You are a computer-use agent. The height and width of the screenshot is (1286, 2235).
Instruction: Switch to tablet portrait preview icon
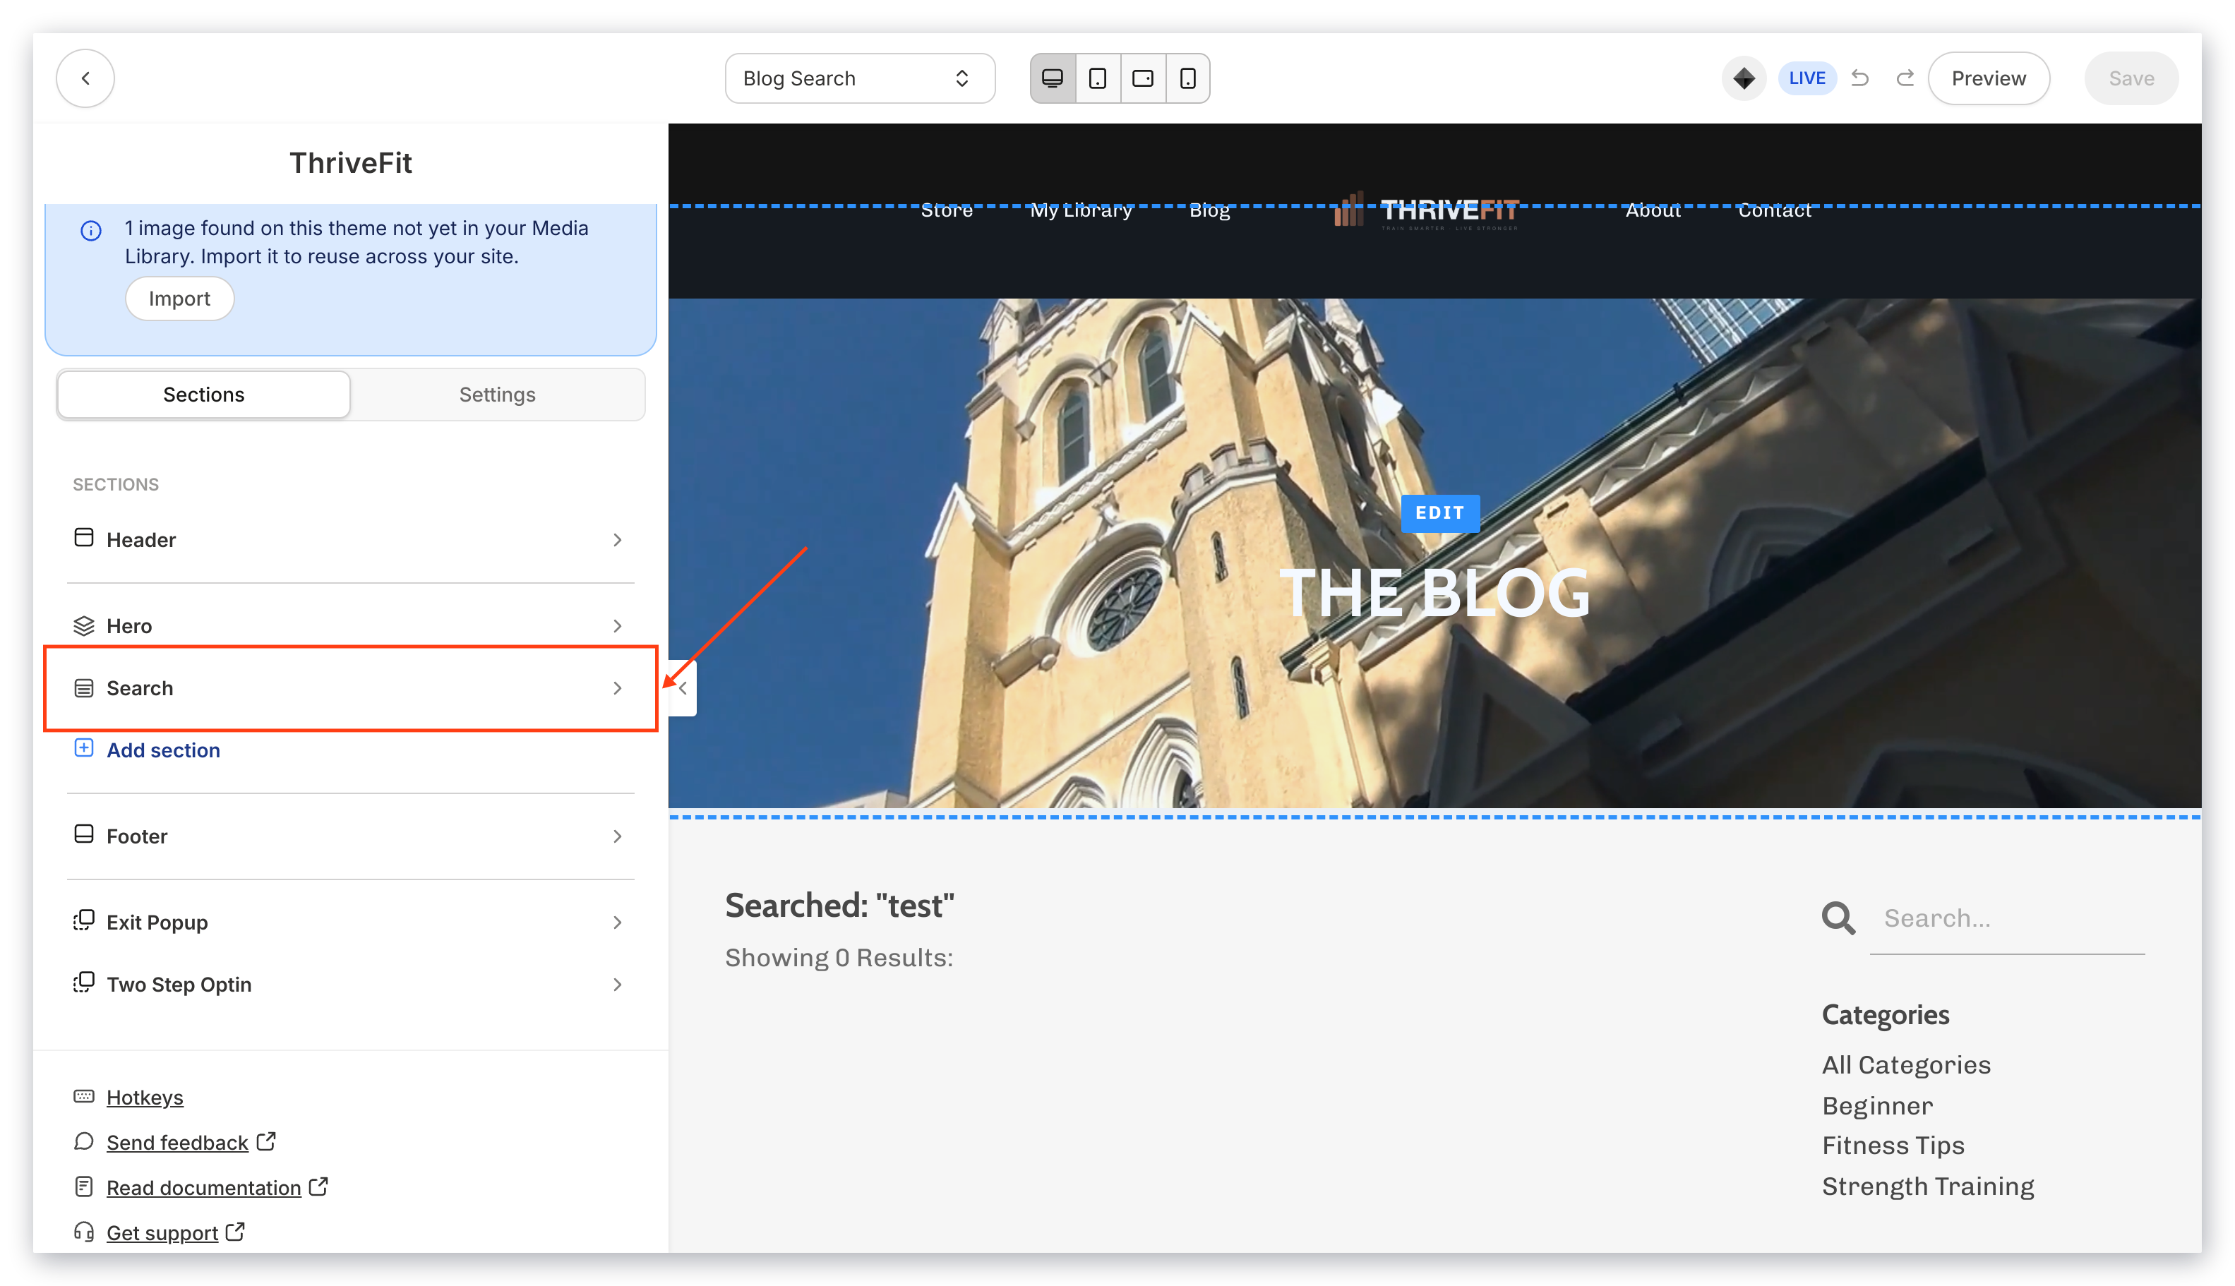[1097, 78]
